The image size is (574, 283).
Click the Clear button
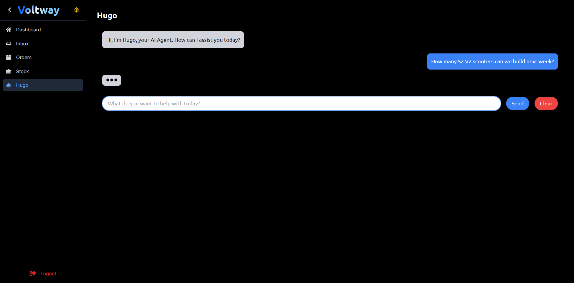[546, 103]
